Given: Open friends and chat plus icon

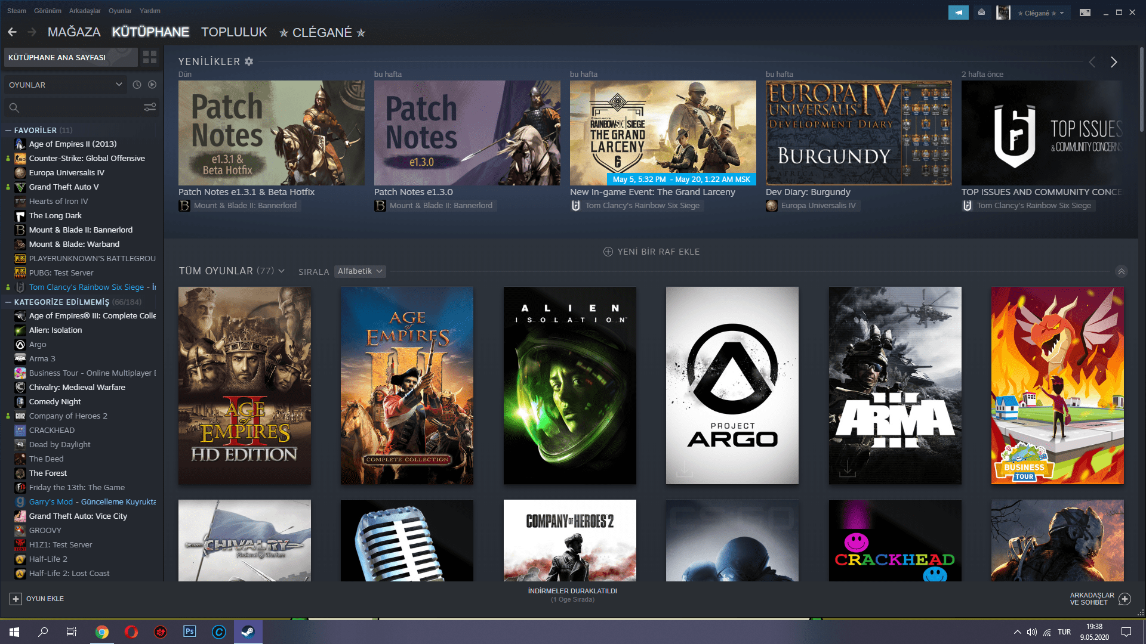Looking at the screenshot, I should (1125, 599).
